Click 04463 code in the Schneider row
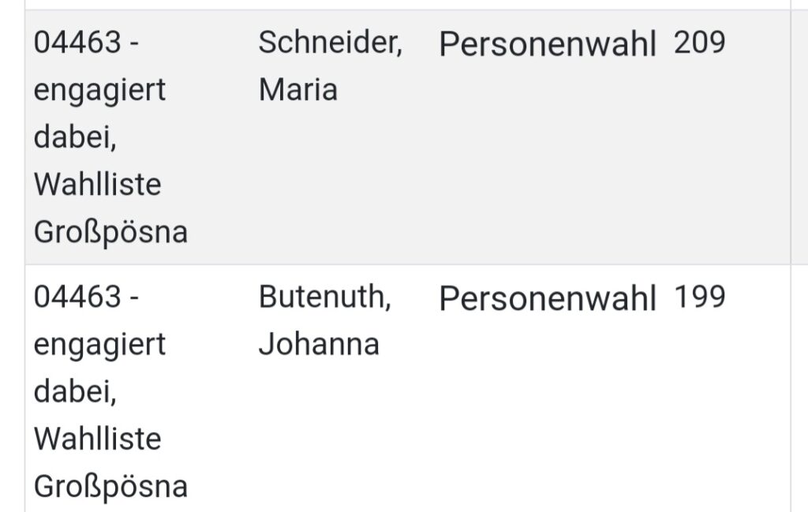The image size is (808, 512). [x=77, y=42]
